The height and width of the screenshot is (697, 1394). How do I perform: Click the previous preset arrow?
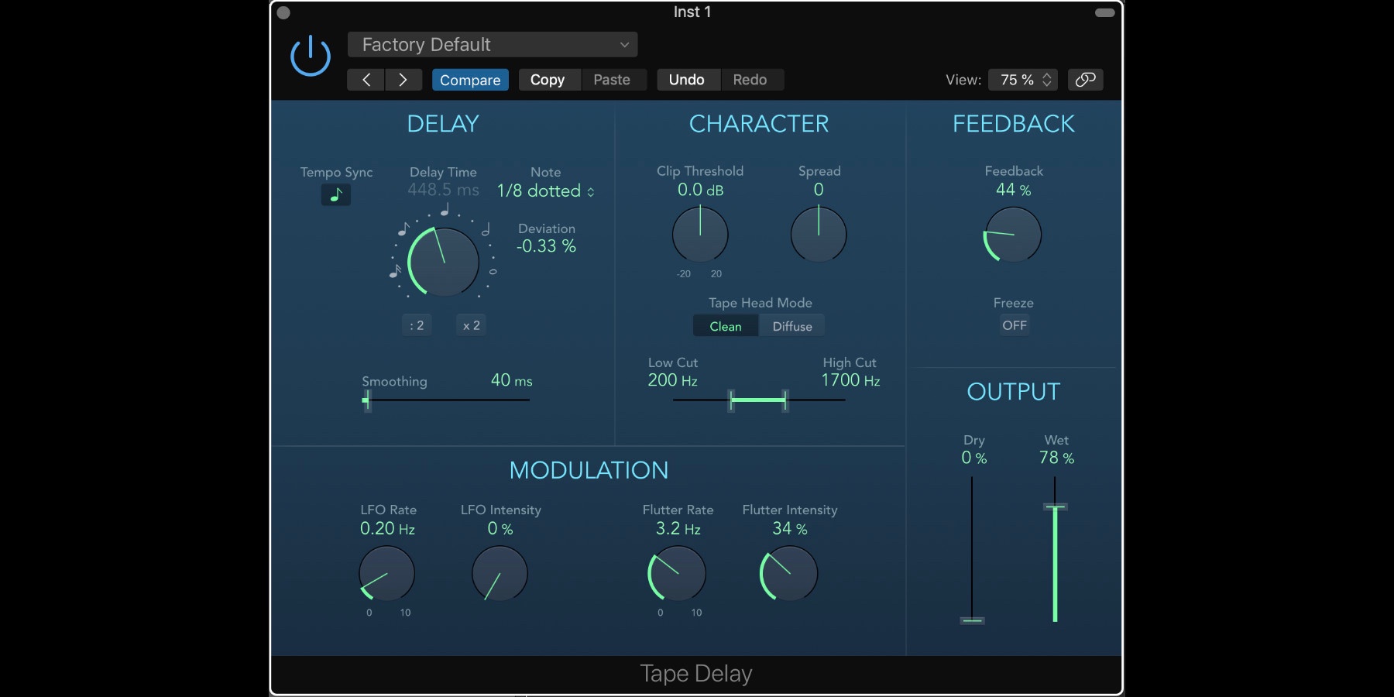click(366, 80)
